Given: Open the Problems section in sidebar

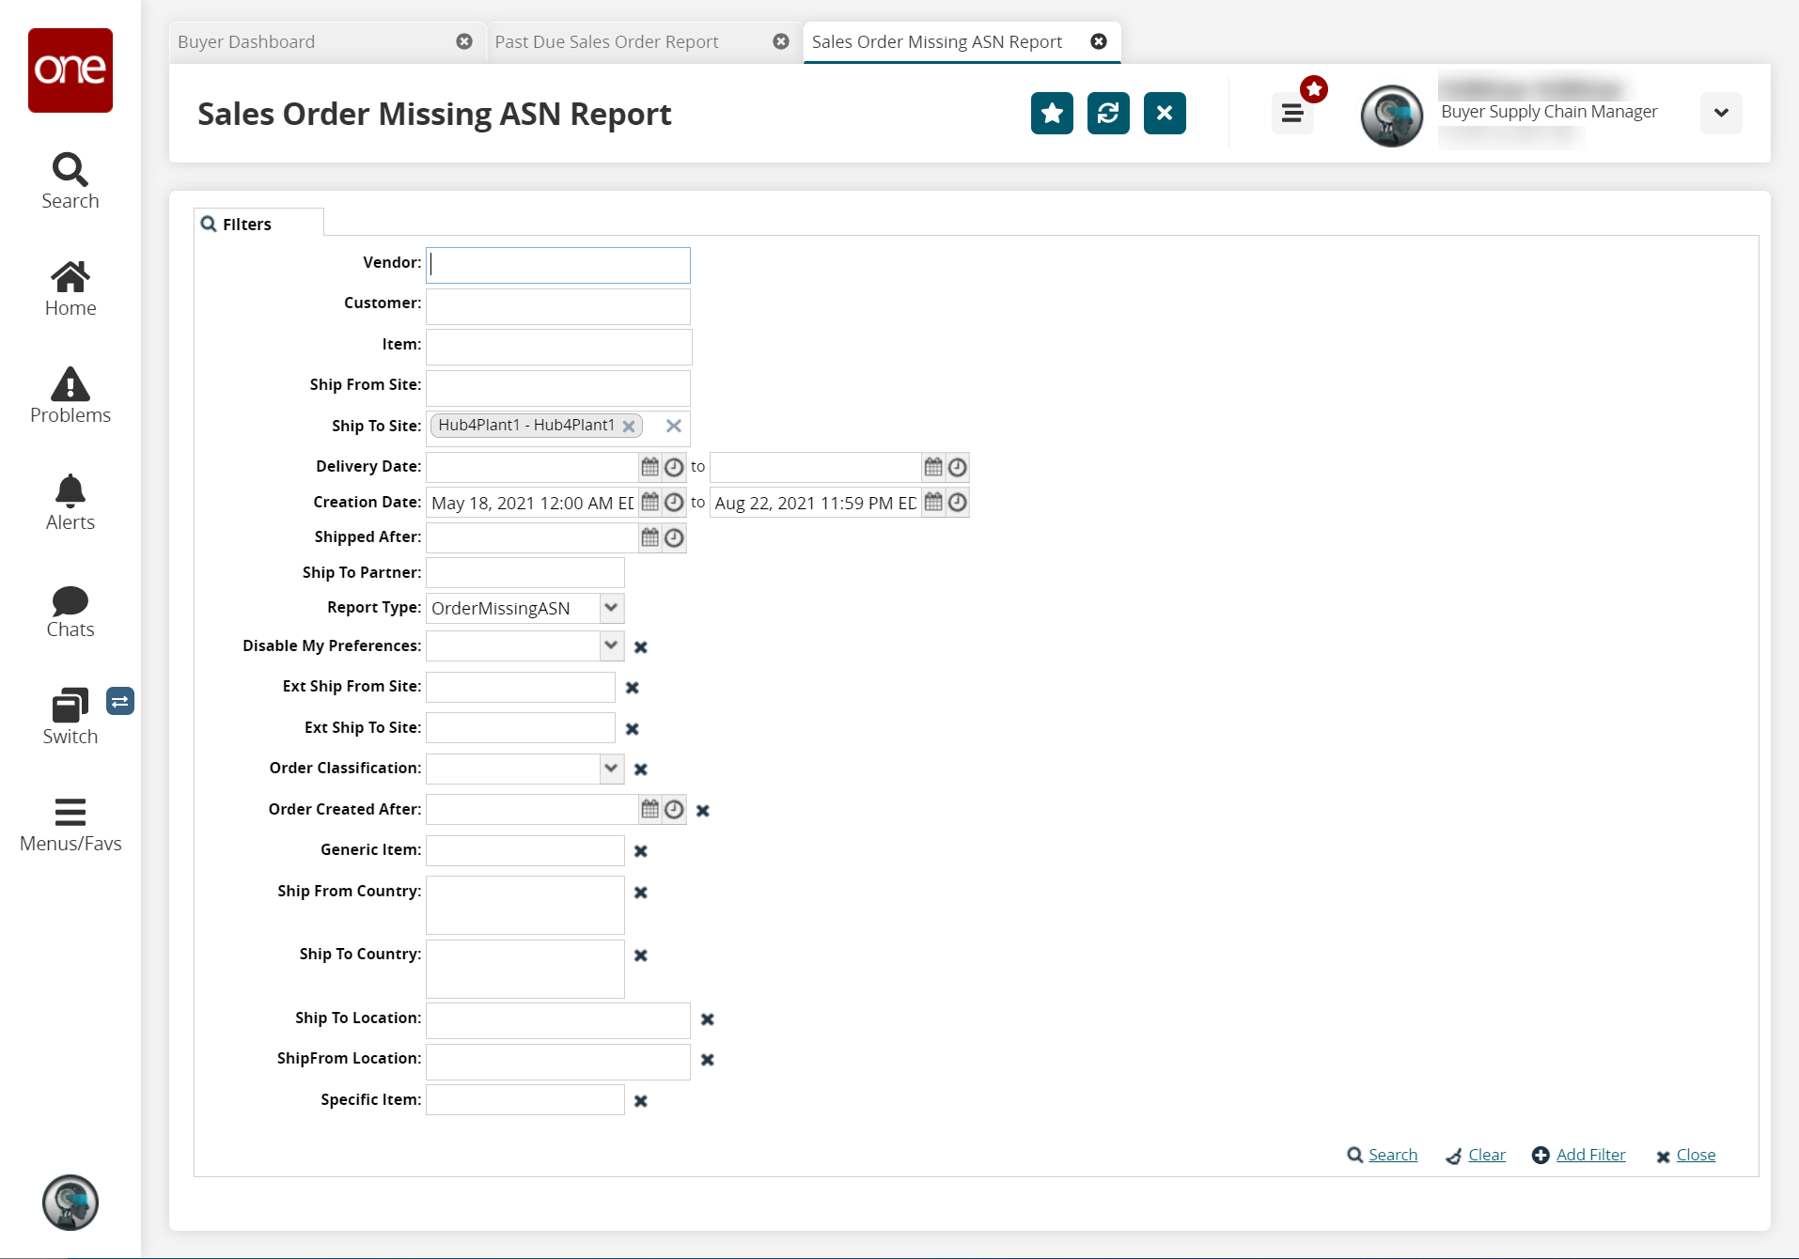Looking at the screenshot, I should (70, 396).
